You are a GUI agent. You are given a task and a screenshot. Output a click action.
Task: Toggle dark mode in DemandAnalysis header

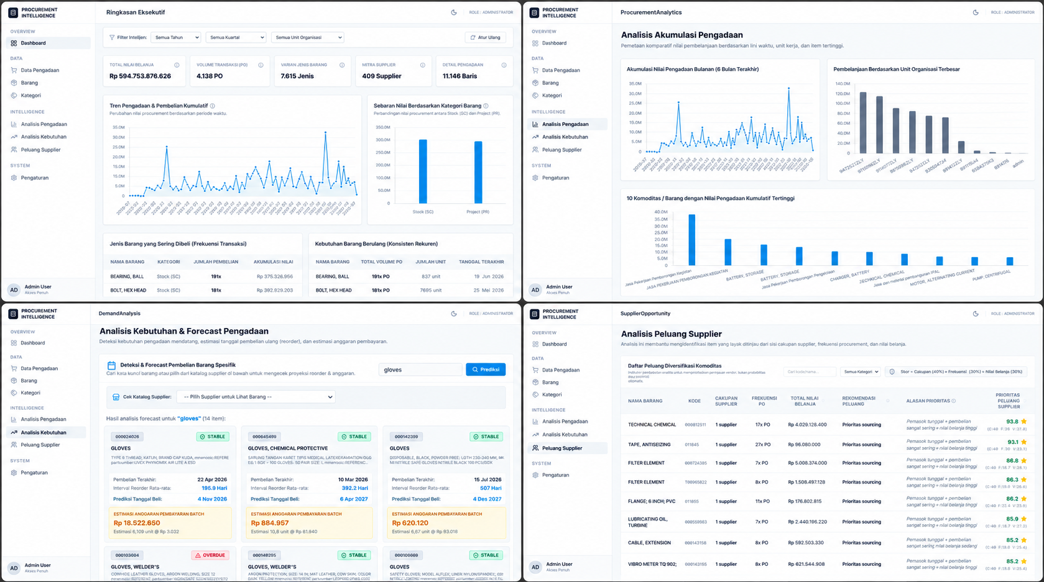[x=454, y=314]
